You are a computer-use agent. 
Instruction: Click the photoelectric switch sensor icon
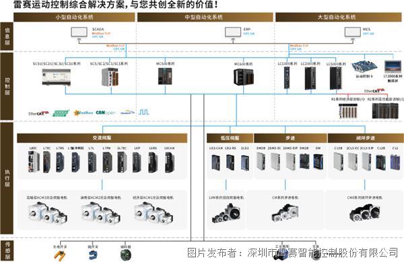coord(60,255)
